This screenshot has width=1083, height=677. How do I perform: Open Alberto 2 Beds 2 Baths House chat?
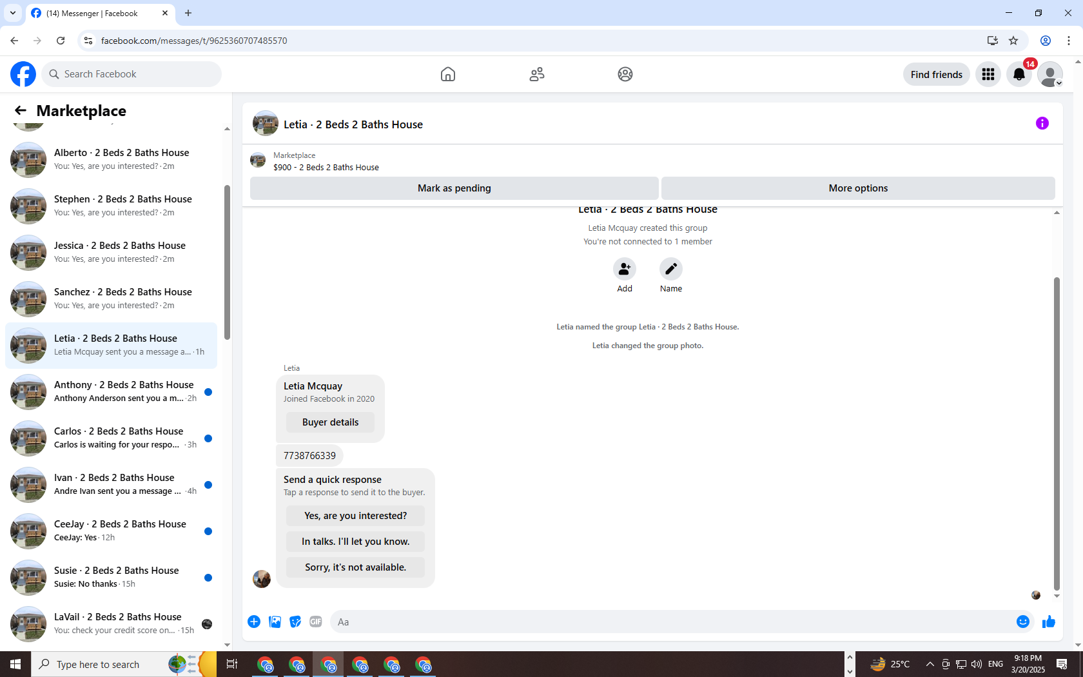point(111,159)
